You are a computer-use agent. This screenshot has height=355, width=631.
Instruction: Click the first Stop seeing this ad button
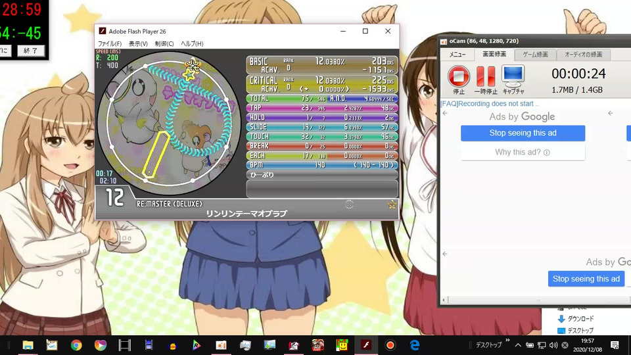pyautogui.click(x=523, y=133)
